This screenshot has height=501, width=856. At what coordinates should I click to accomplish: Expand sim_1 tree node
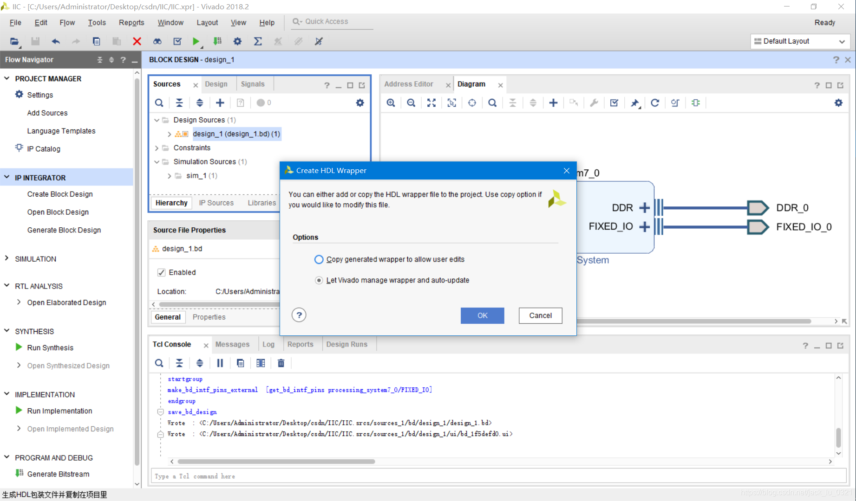169,176
